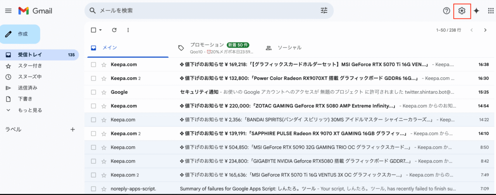This screenshot has height=195, width=496.
Task: Open the main menu hamburger icon
Action: (x=8, y=11)
